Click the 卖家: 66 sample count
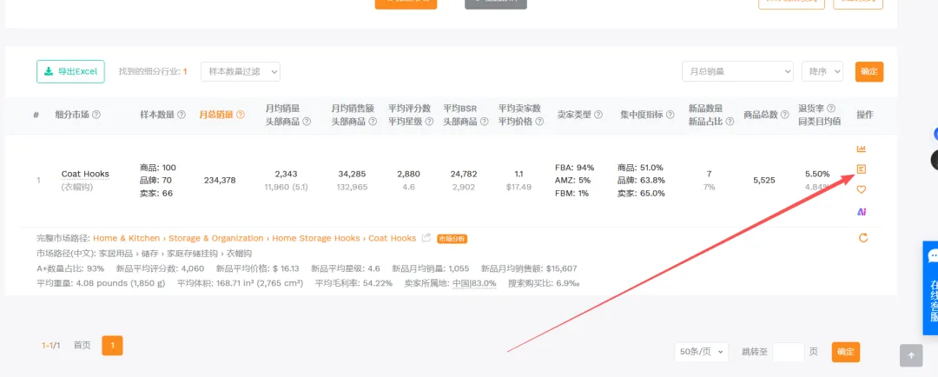Image resolution: width=938 pixels, height=377 pixels. click(155, 194)
